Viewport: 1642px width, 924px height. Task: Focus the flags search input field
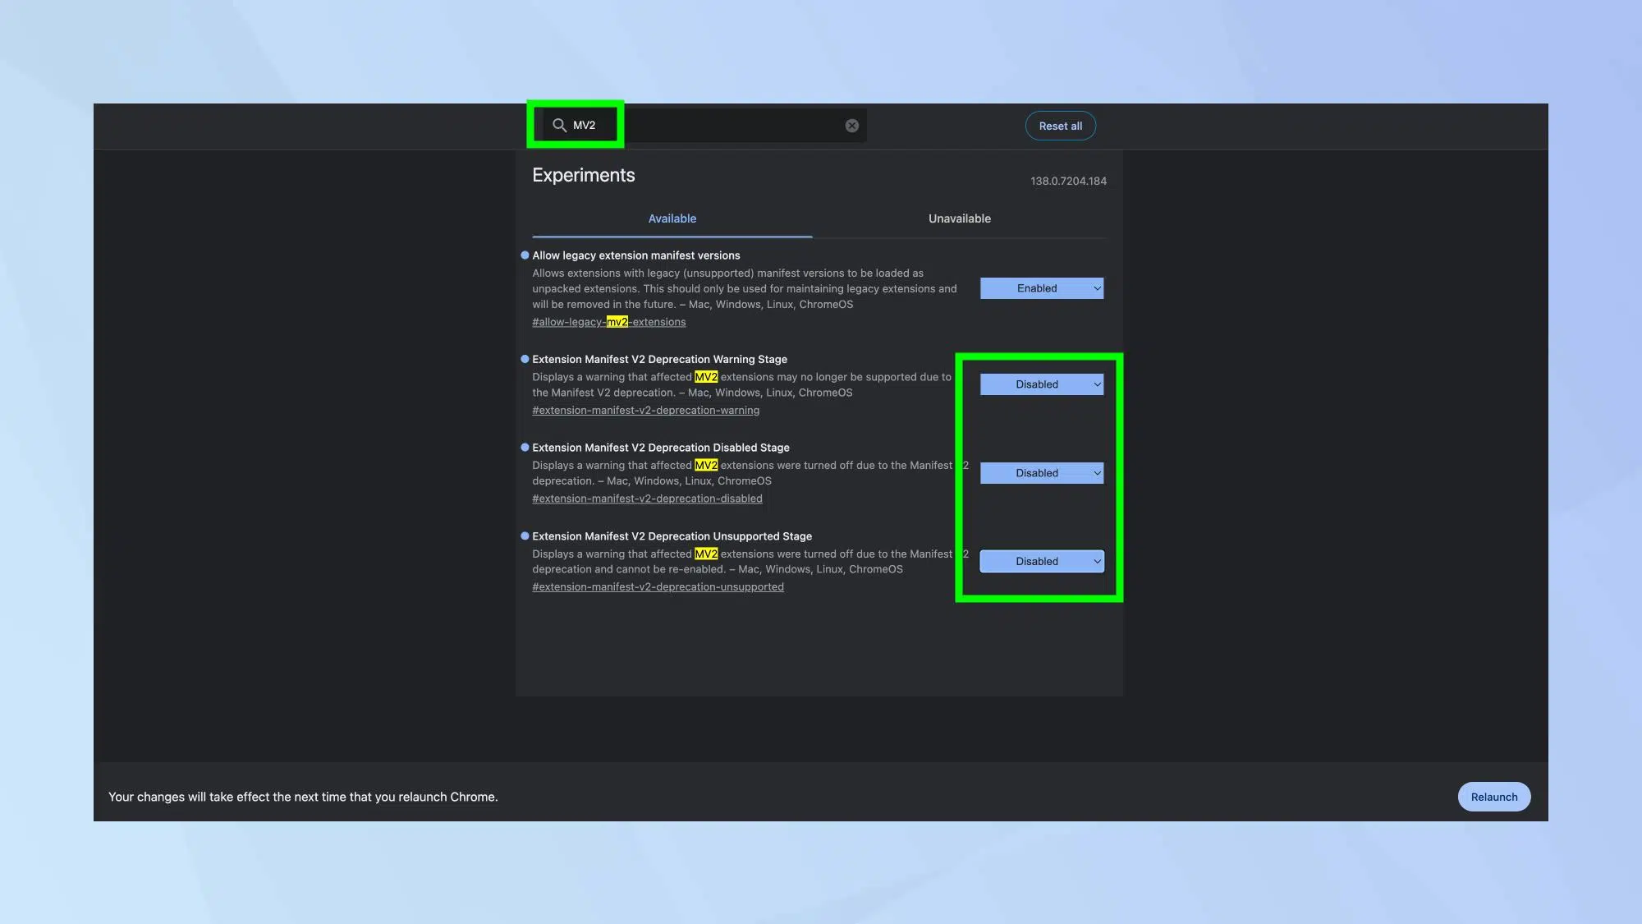pos(722,126)
